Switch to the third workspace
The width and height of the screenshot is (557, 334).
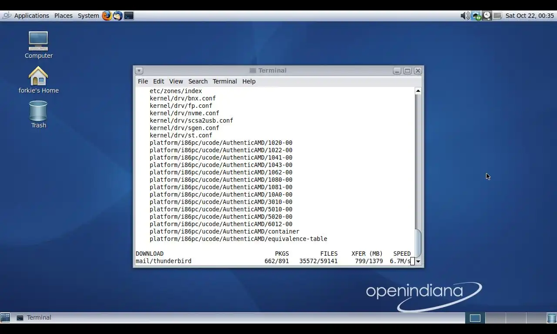(x=515, y=318)
